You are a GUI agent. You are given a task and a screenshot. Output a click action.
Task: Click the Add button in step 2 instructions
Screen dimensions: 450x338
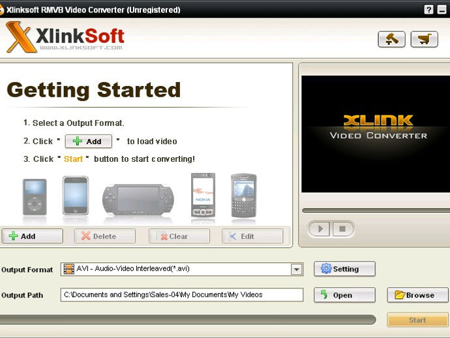[x=89, y=142]
